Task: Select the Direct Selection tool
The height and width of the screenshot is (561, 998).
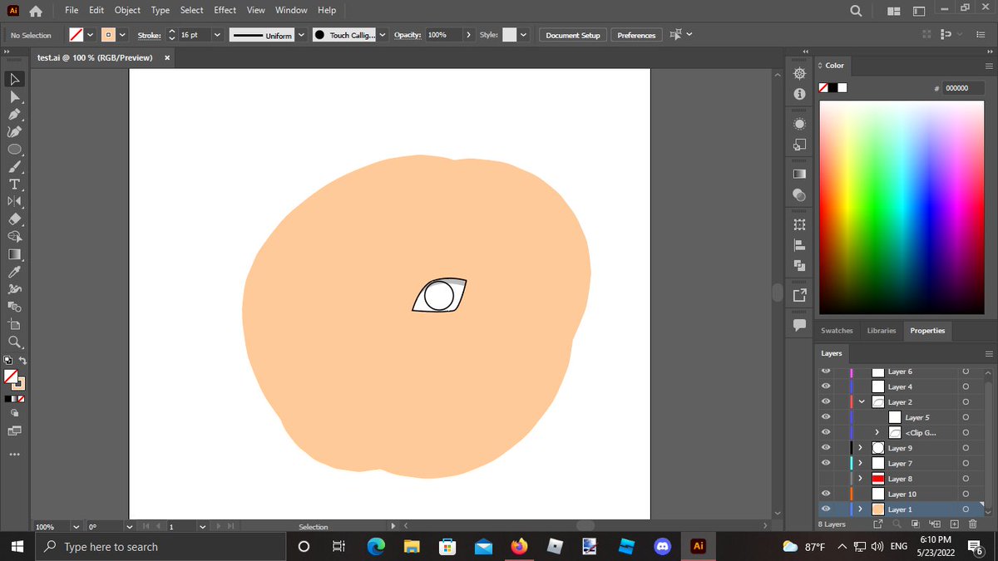Action: coord(14,96)
